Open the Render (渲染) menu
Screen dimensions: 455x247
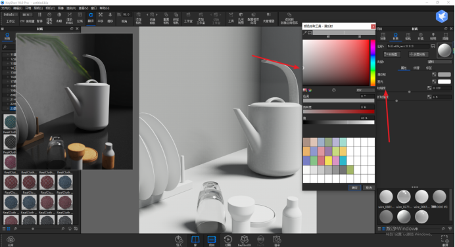(71, 8)
